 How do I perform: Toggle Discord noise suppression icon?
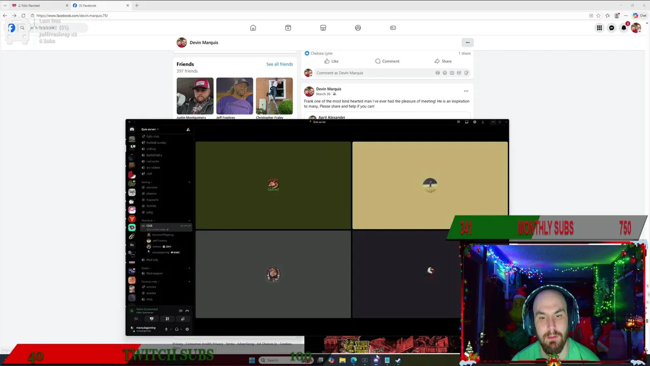click(180, 311)
